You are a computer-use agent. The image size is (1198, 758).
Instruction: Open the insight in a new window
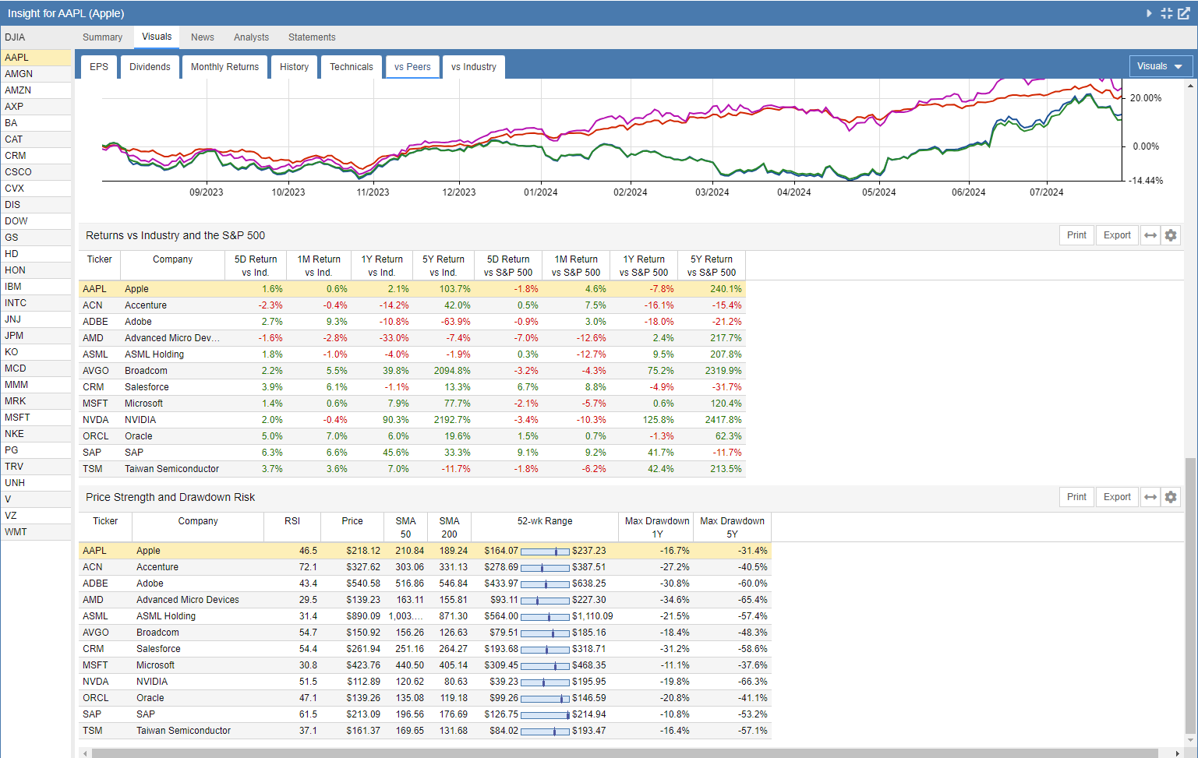[1184, 13]
